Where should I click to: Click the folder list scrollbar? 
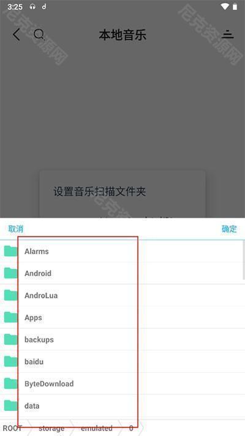(244, 260)
